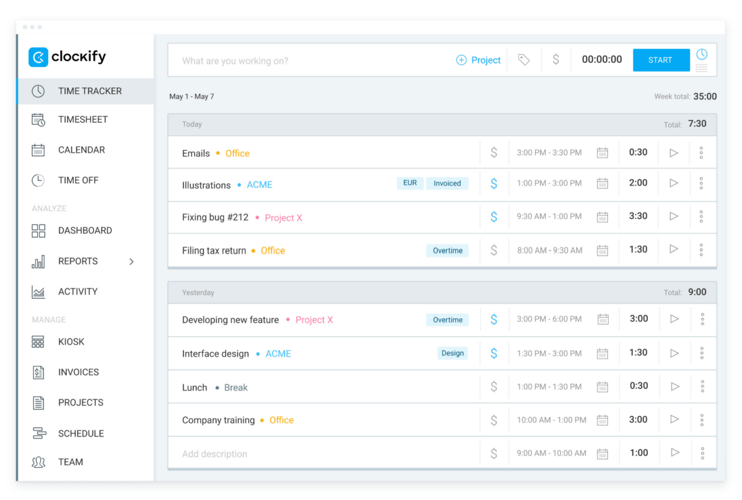This screenshot has height=500, width=742.
Task: Click the Overtime tag on the Filing tax return entry
Action: (x=447, y=251)
